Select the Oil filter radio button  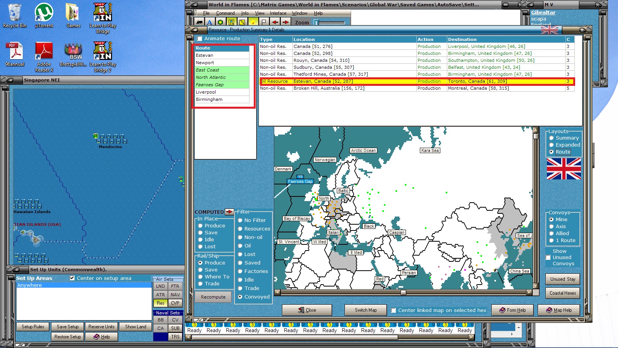[x=240, y=246]
